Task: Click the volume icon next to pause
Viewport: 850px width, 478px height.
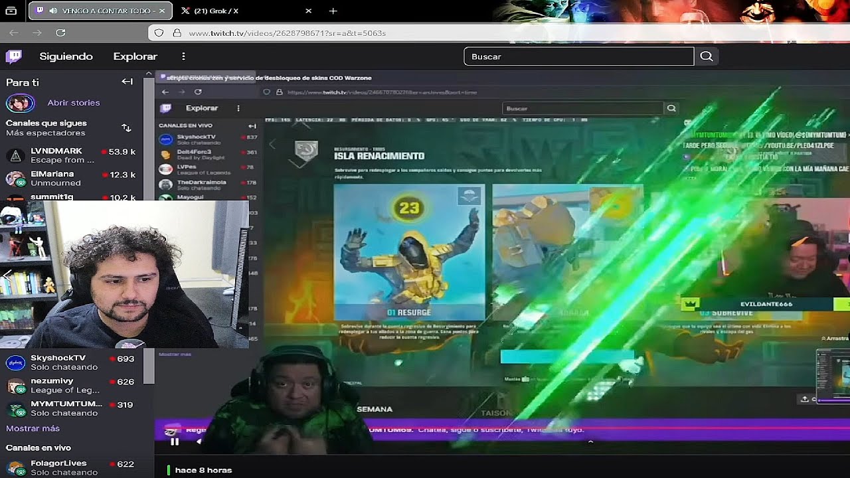Action: tap(199, 441)
